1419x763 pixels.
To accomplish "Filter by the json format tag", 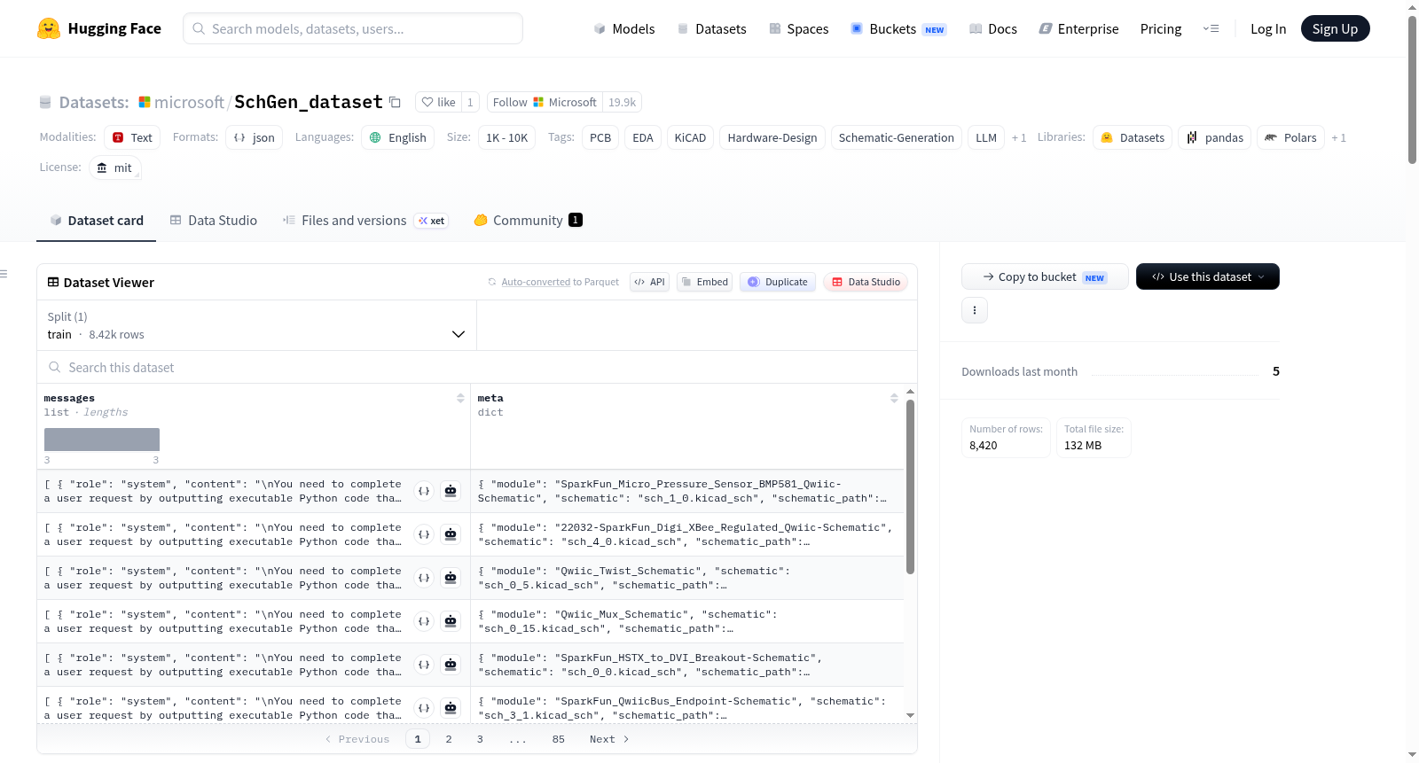I will tap(255, 137).
